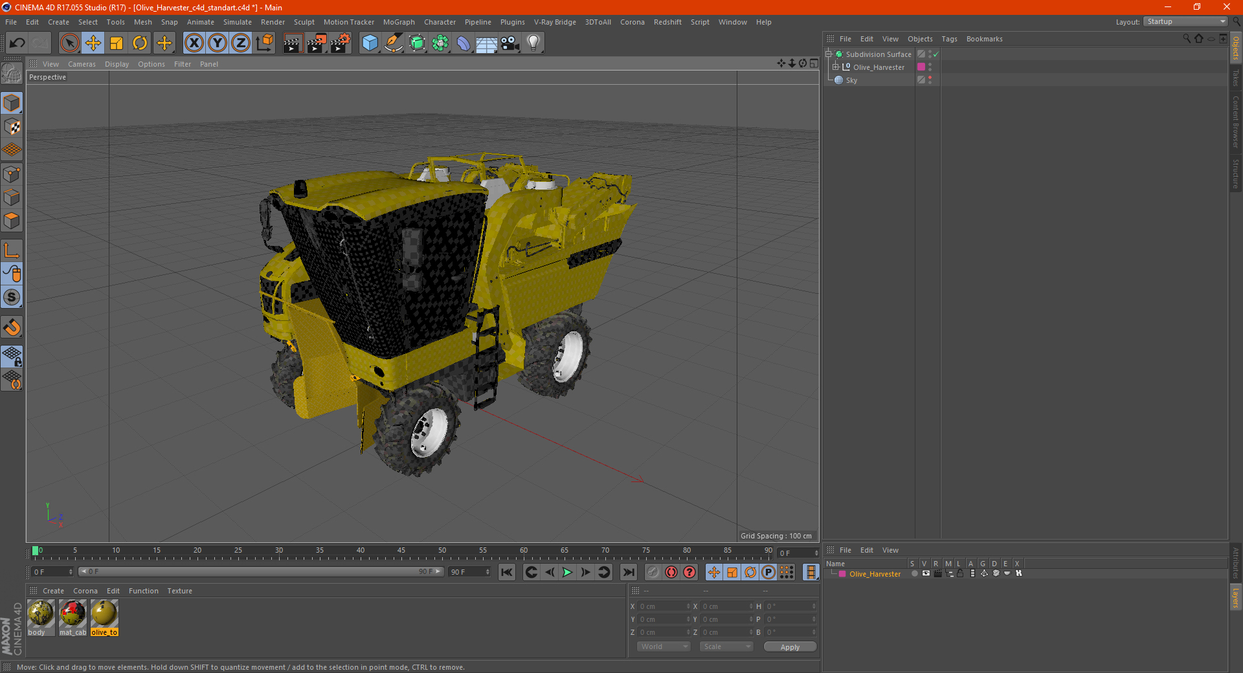1243x673 pixels.
Task: Toggle Olive_Harvester layer lock
Action: pyautogui.click(x=960, y=573)
